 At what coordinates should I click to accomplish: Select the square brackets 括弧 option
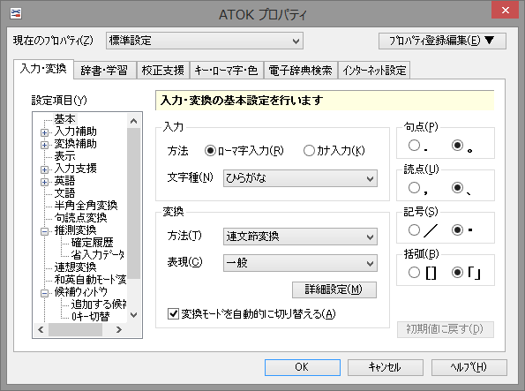(x=414, y=273)
